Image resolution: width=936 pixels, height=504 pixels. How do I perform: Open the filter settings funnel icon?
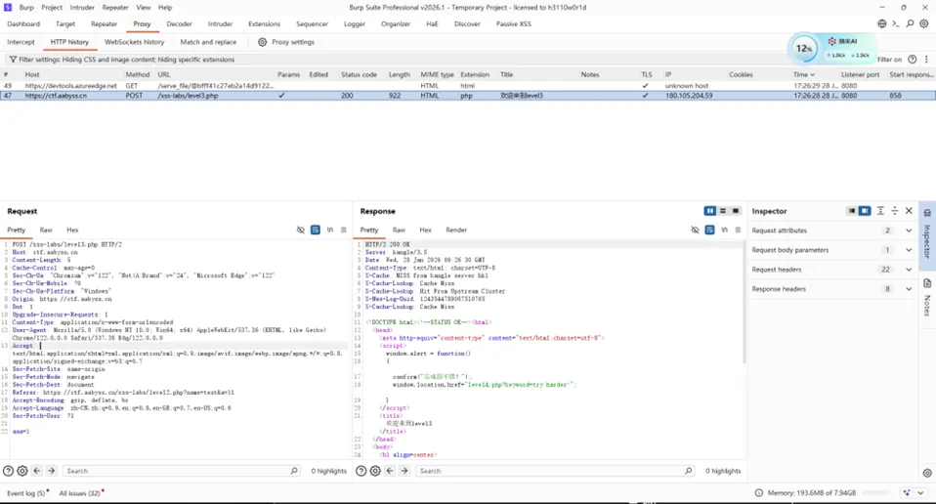click(13, 60)
